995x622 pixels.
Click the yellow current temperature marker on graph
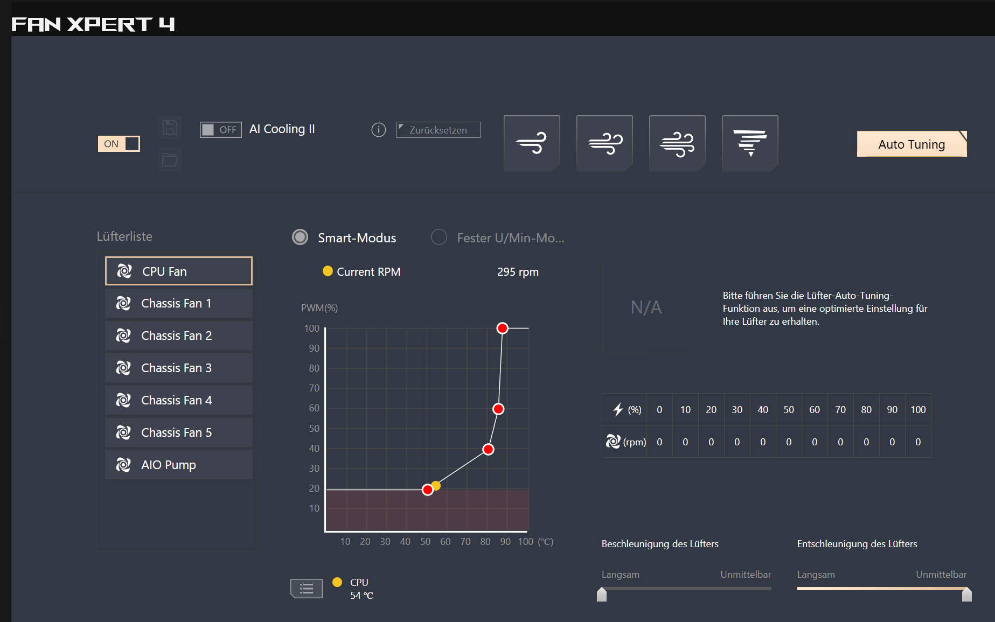(436, 486)
